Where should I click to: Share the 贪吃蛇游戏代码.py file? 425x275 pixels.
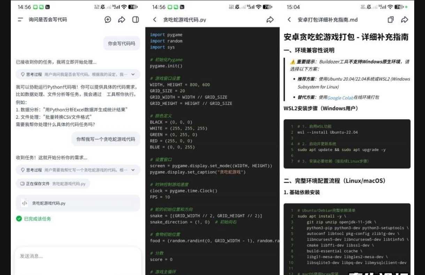click(x=270, y=20)
